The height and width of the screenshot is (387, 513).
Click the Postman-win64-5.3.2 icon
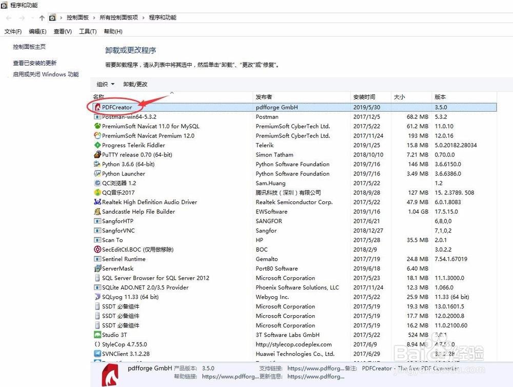[97, 117]
